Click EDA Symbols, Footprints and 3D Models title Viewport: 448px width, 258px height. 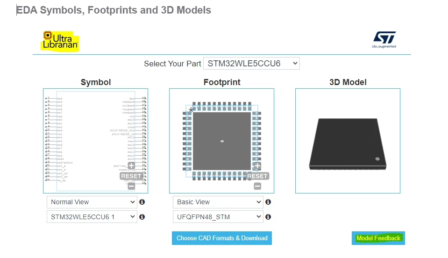coord(114,10)
